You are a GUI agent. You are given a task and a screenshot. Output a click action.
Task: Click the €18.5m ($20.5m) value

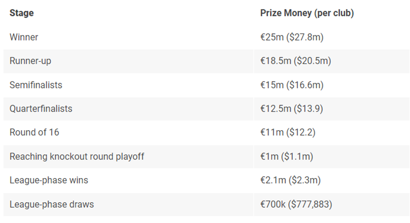tap(296, 61)
